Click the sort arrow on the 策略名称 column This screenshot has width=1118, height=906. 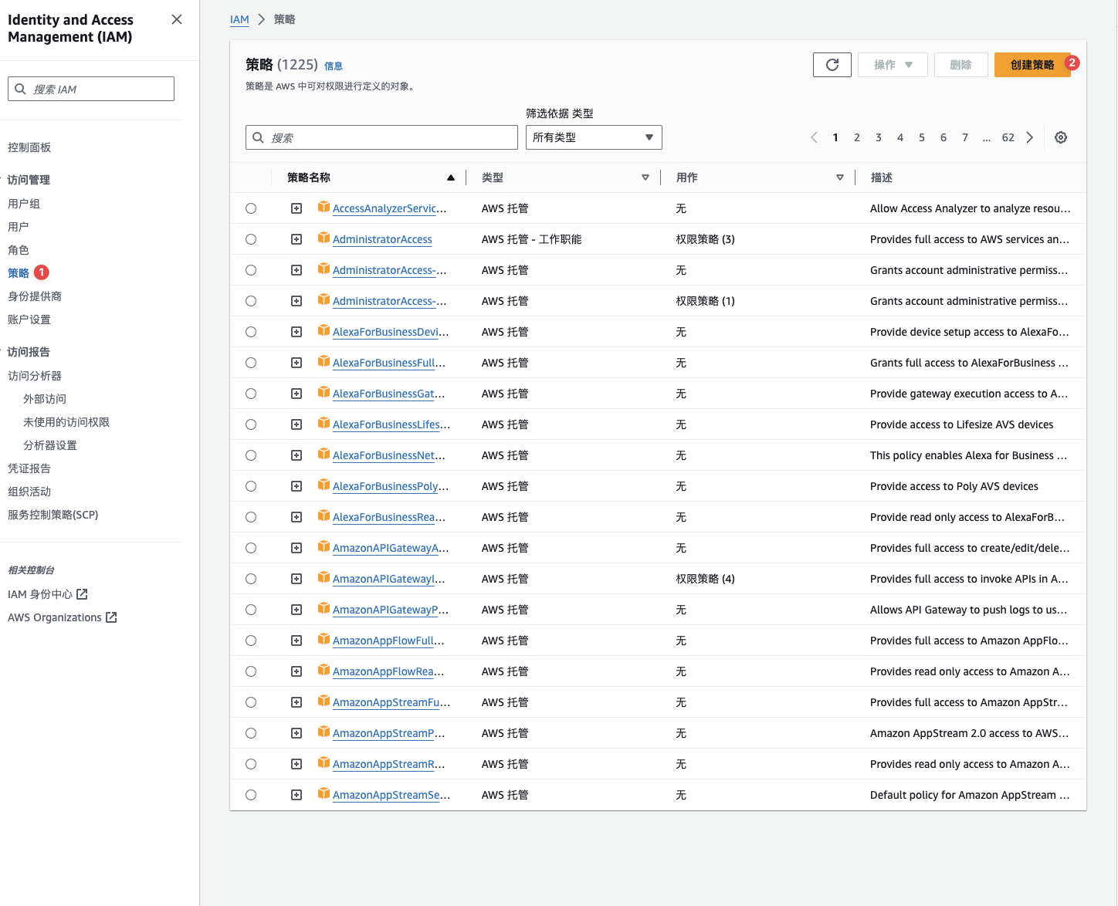click(x=451, y=177)
